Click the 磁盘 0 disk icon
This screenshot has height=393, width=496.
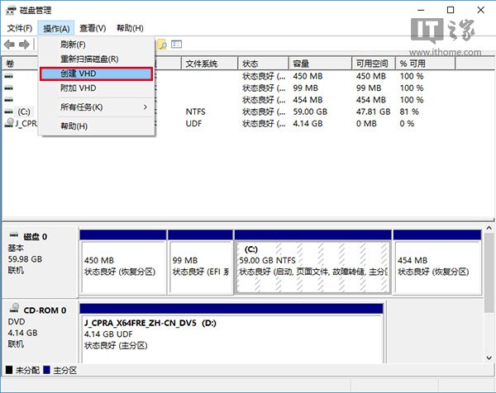(12, 237)
